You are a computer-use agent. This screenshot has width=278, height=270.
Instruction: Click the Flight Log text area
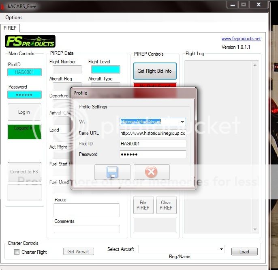[218, 147]
